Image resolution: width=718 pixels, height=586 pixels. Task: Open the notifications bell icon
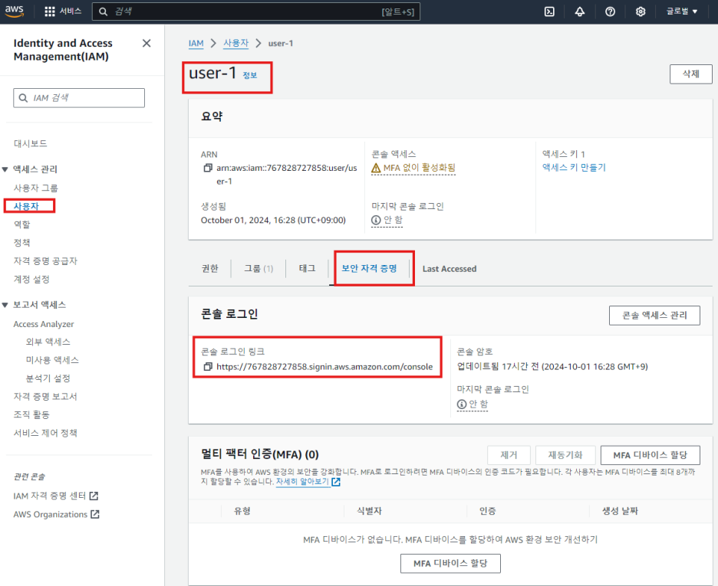tap(580, 11)
